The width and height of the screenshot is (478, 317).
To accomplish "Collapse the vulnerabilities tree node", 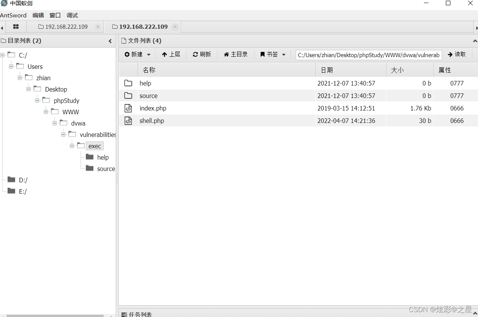I will [x=63, y=135].
